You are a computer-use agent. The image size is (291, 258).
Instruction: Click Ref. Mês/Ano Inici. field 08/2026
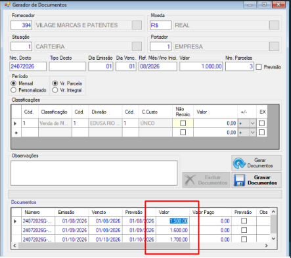[158, 66]
